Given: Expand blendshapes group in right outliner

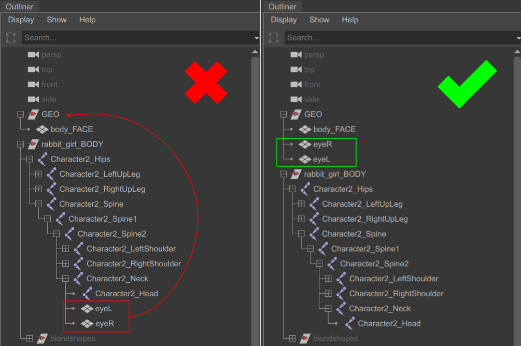Looking at the screenshot, I should (x=292, y=338).
